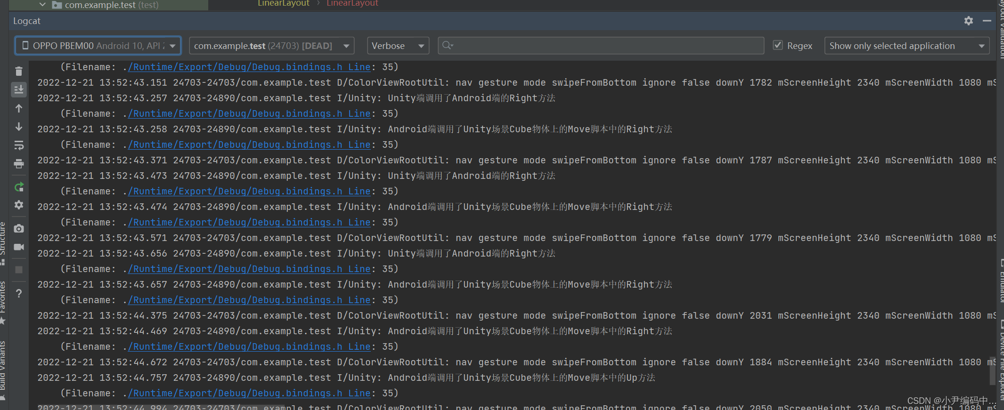This screenshot has height=410, width=1004.
Task: Open Show only selected application dropdown
Action: (907, 46)
